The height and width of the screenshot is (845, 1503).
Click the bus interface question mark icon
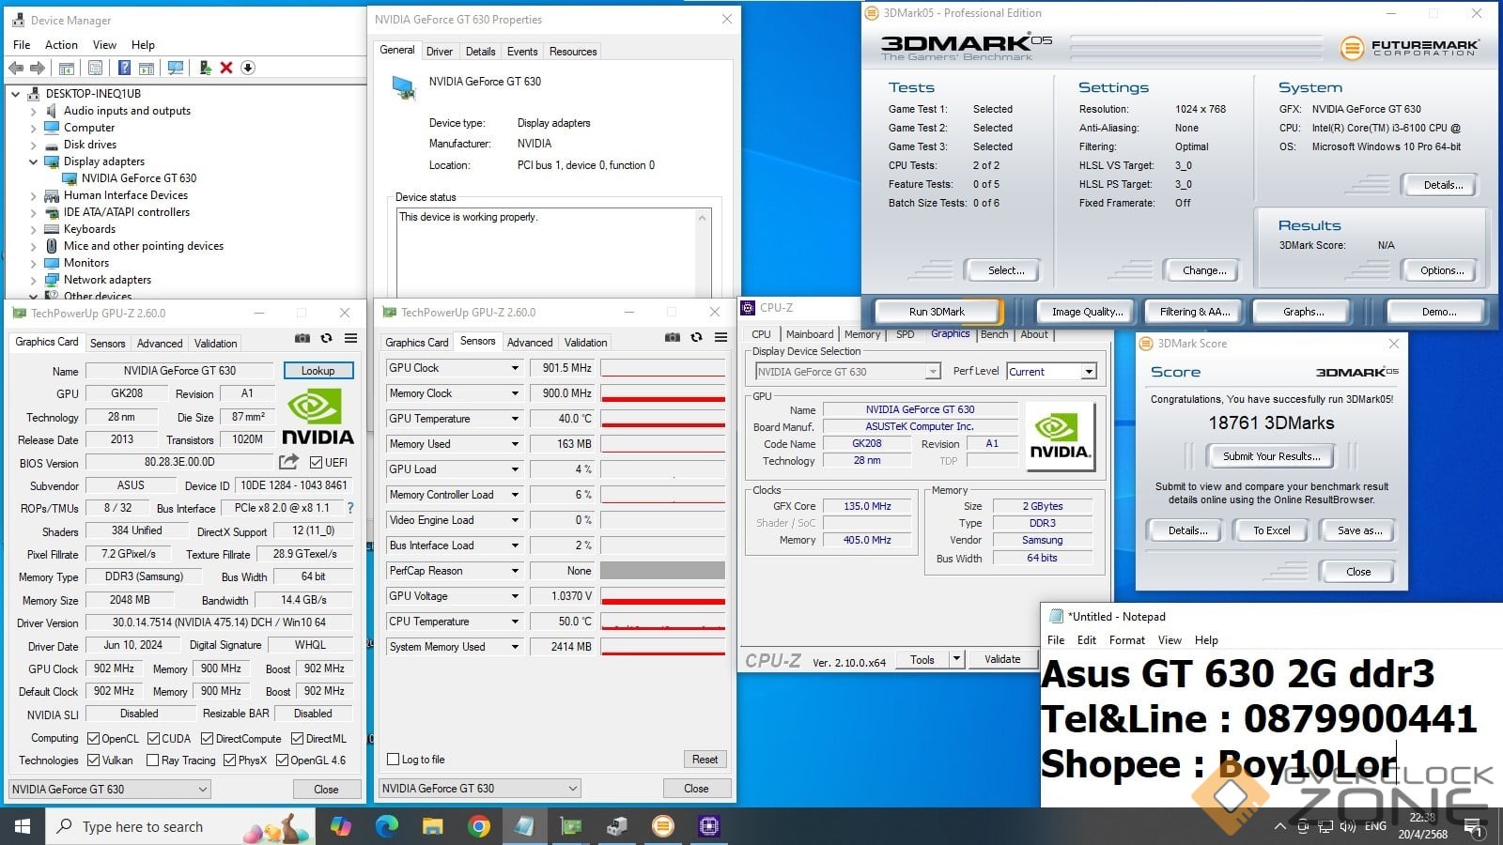(x=350, y=508)
